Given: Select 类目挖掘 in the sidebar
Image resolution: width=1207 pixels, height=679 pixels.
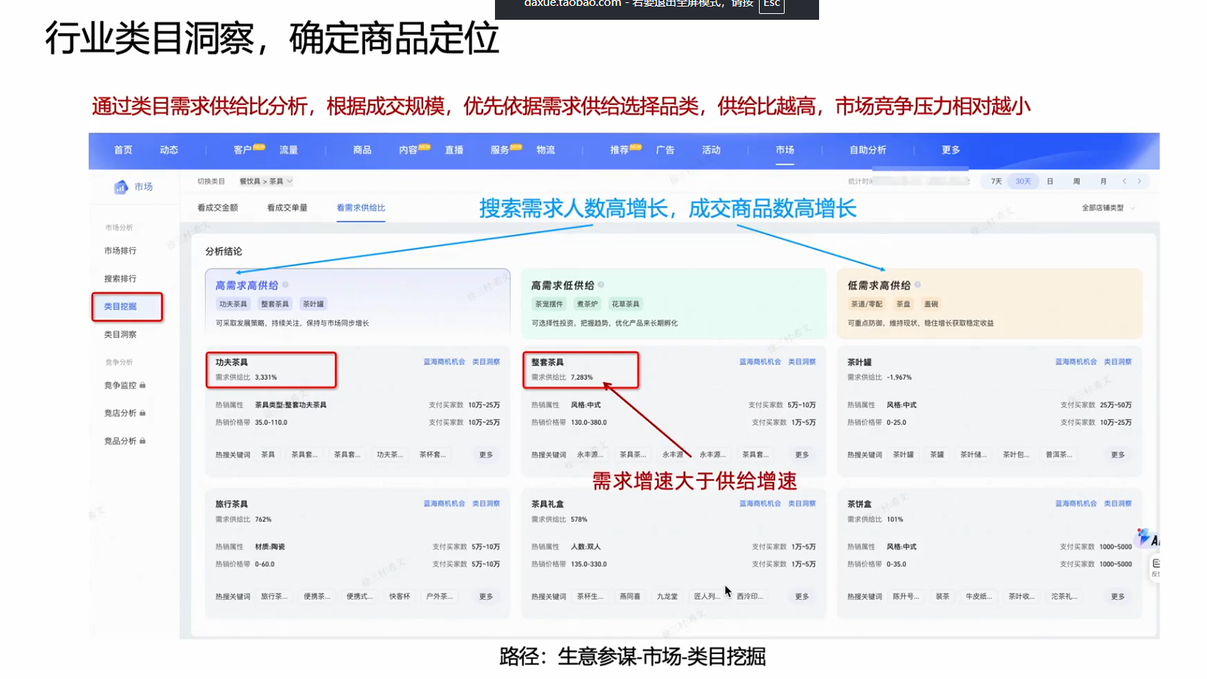Looking at the screenshot, I should (120, 307).
